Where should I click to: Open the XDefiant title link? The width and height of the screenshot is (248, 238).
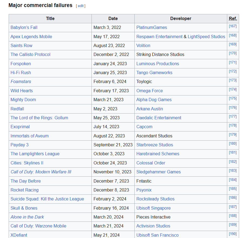(x=19, y=235)
